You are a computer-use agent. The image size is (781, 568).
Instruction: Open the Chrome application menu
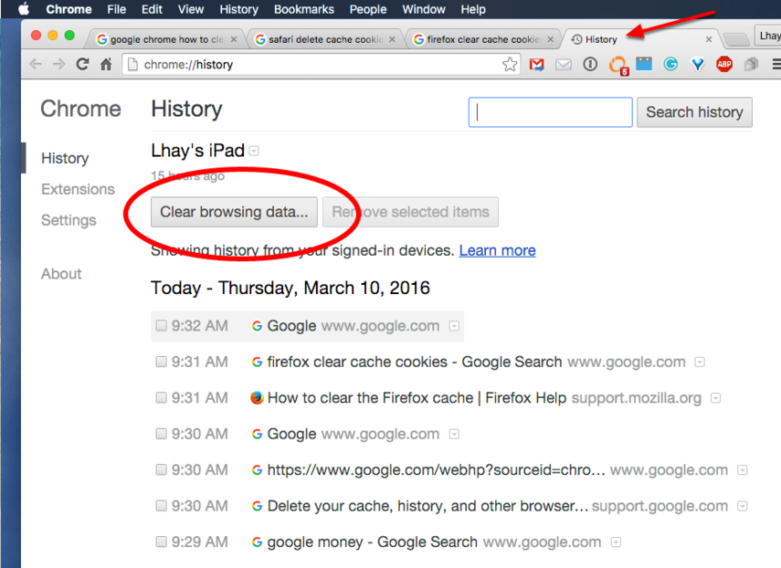coord(69,9)
